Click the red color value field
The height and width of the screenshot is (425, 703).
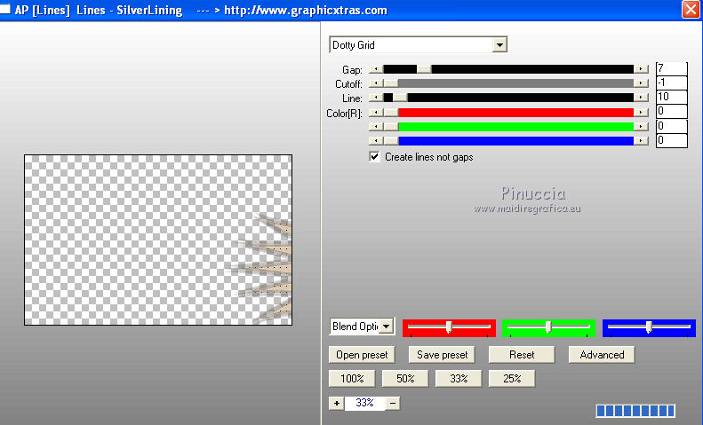[x=671, y=112]
